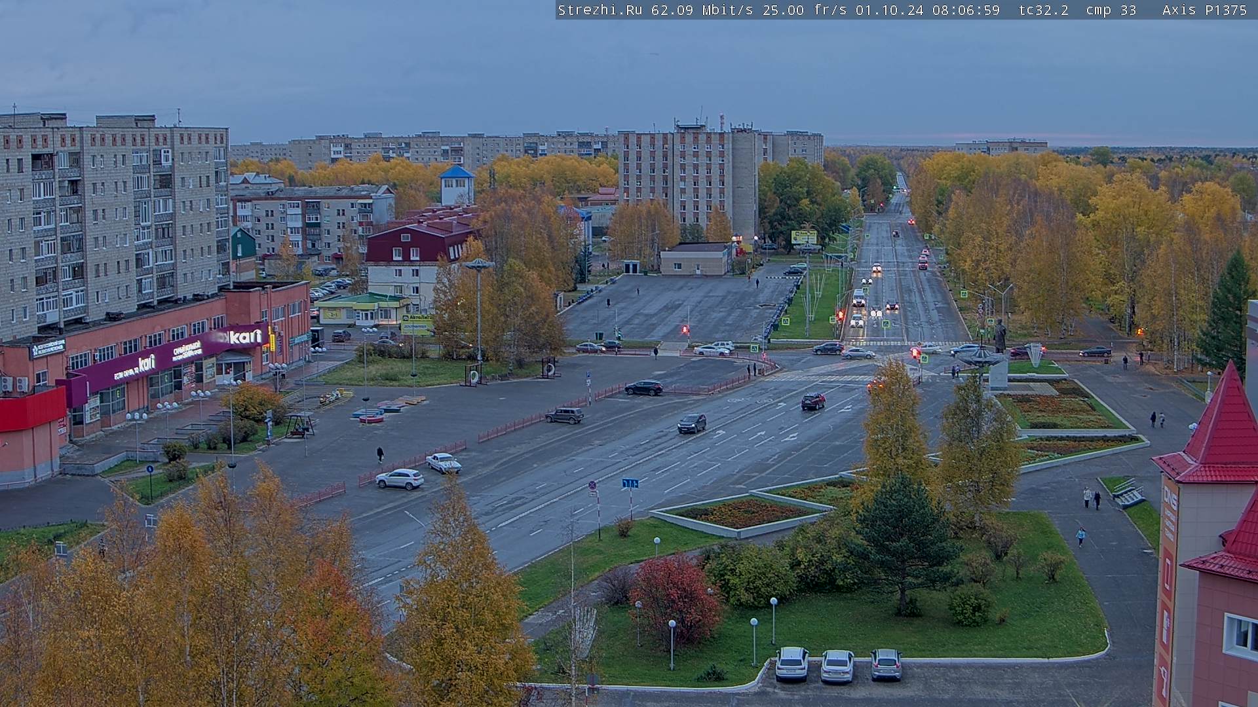Click the 01.10.24 date stamp
1258x707 pixels.
tap(889, 10)
